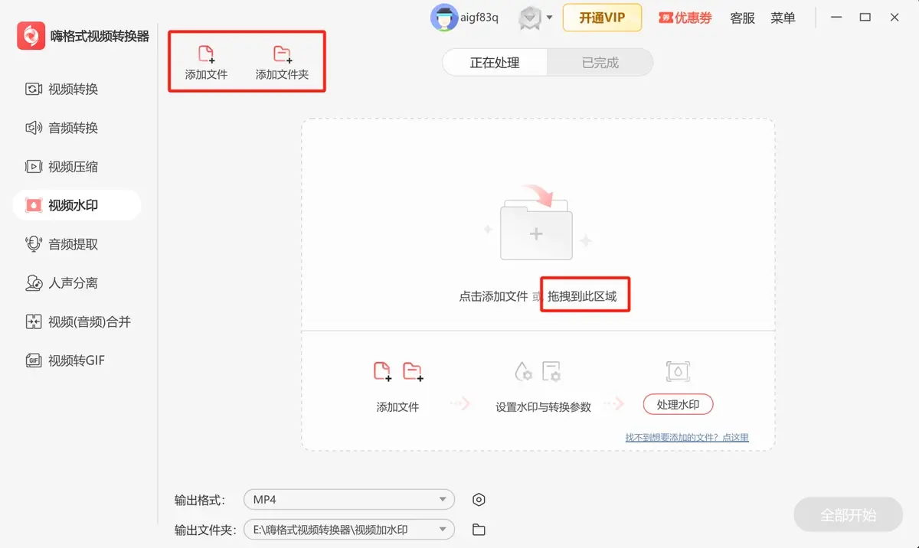Close the converter window
The height and width of the screenshot is (548, 919).
pos(894,18)
